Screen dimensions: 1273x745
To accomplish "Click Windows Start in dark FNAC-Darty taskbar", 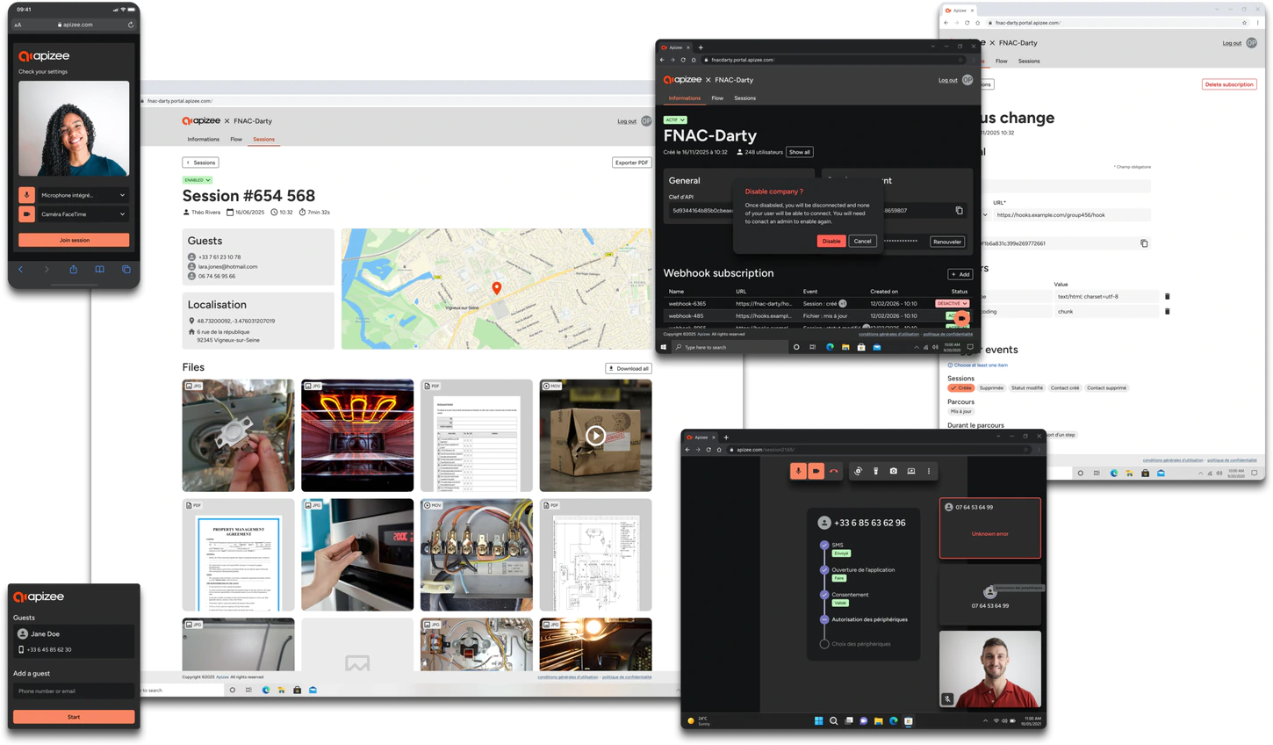I will (x=664, y=347).
